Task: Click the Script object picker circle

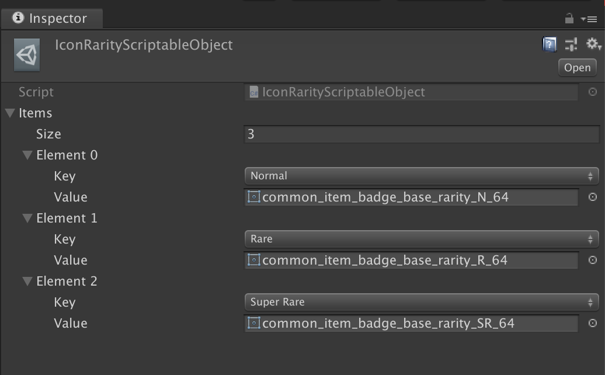Action: (x=593, y=92)
